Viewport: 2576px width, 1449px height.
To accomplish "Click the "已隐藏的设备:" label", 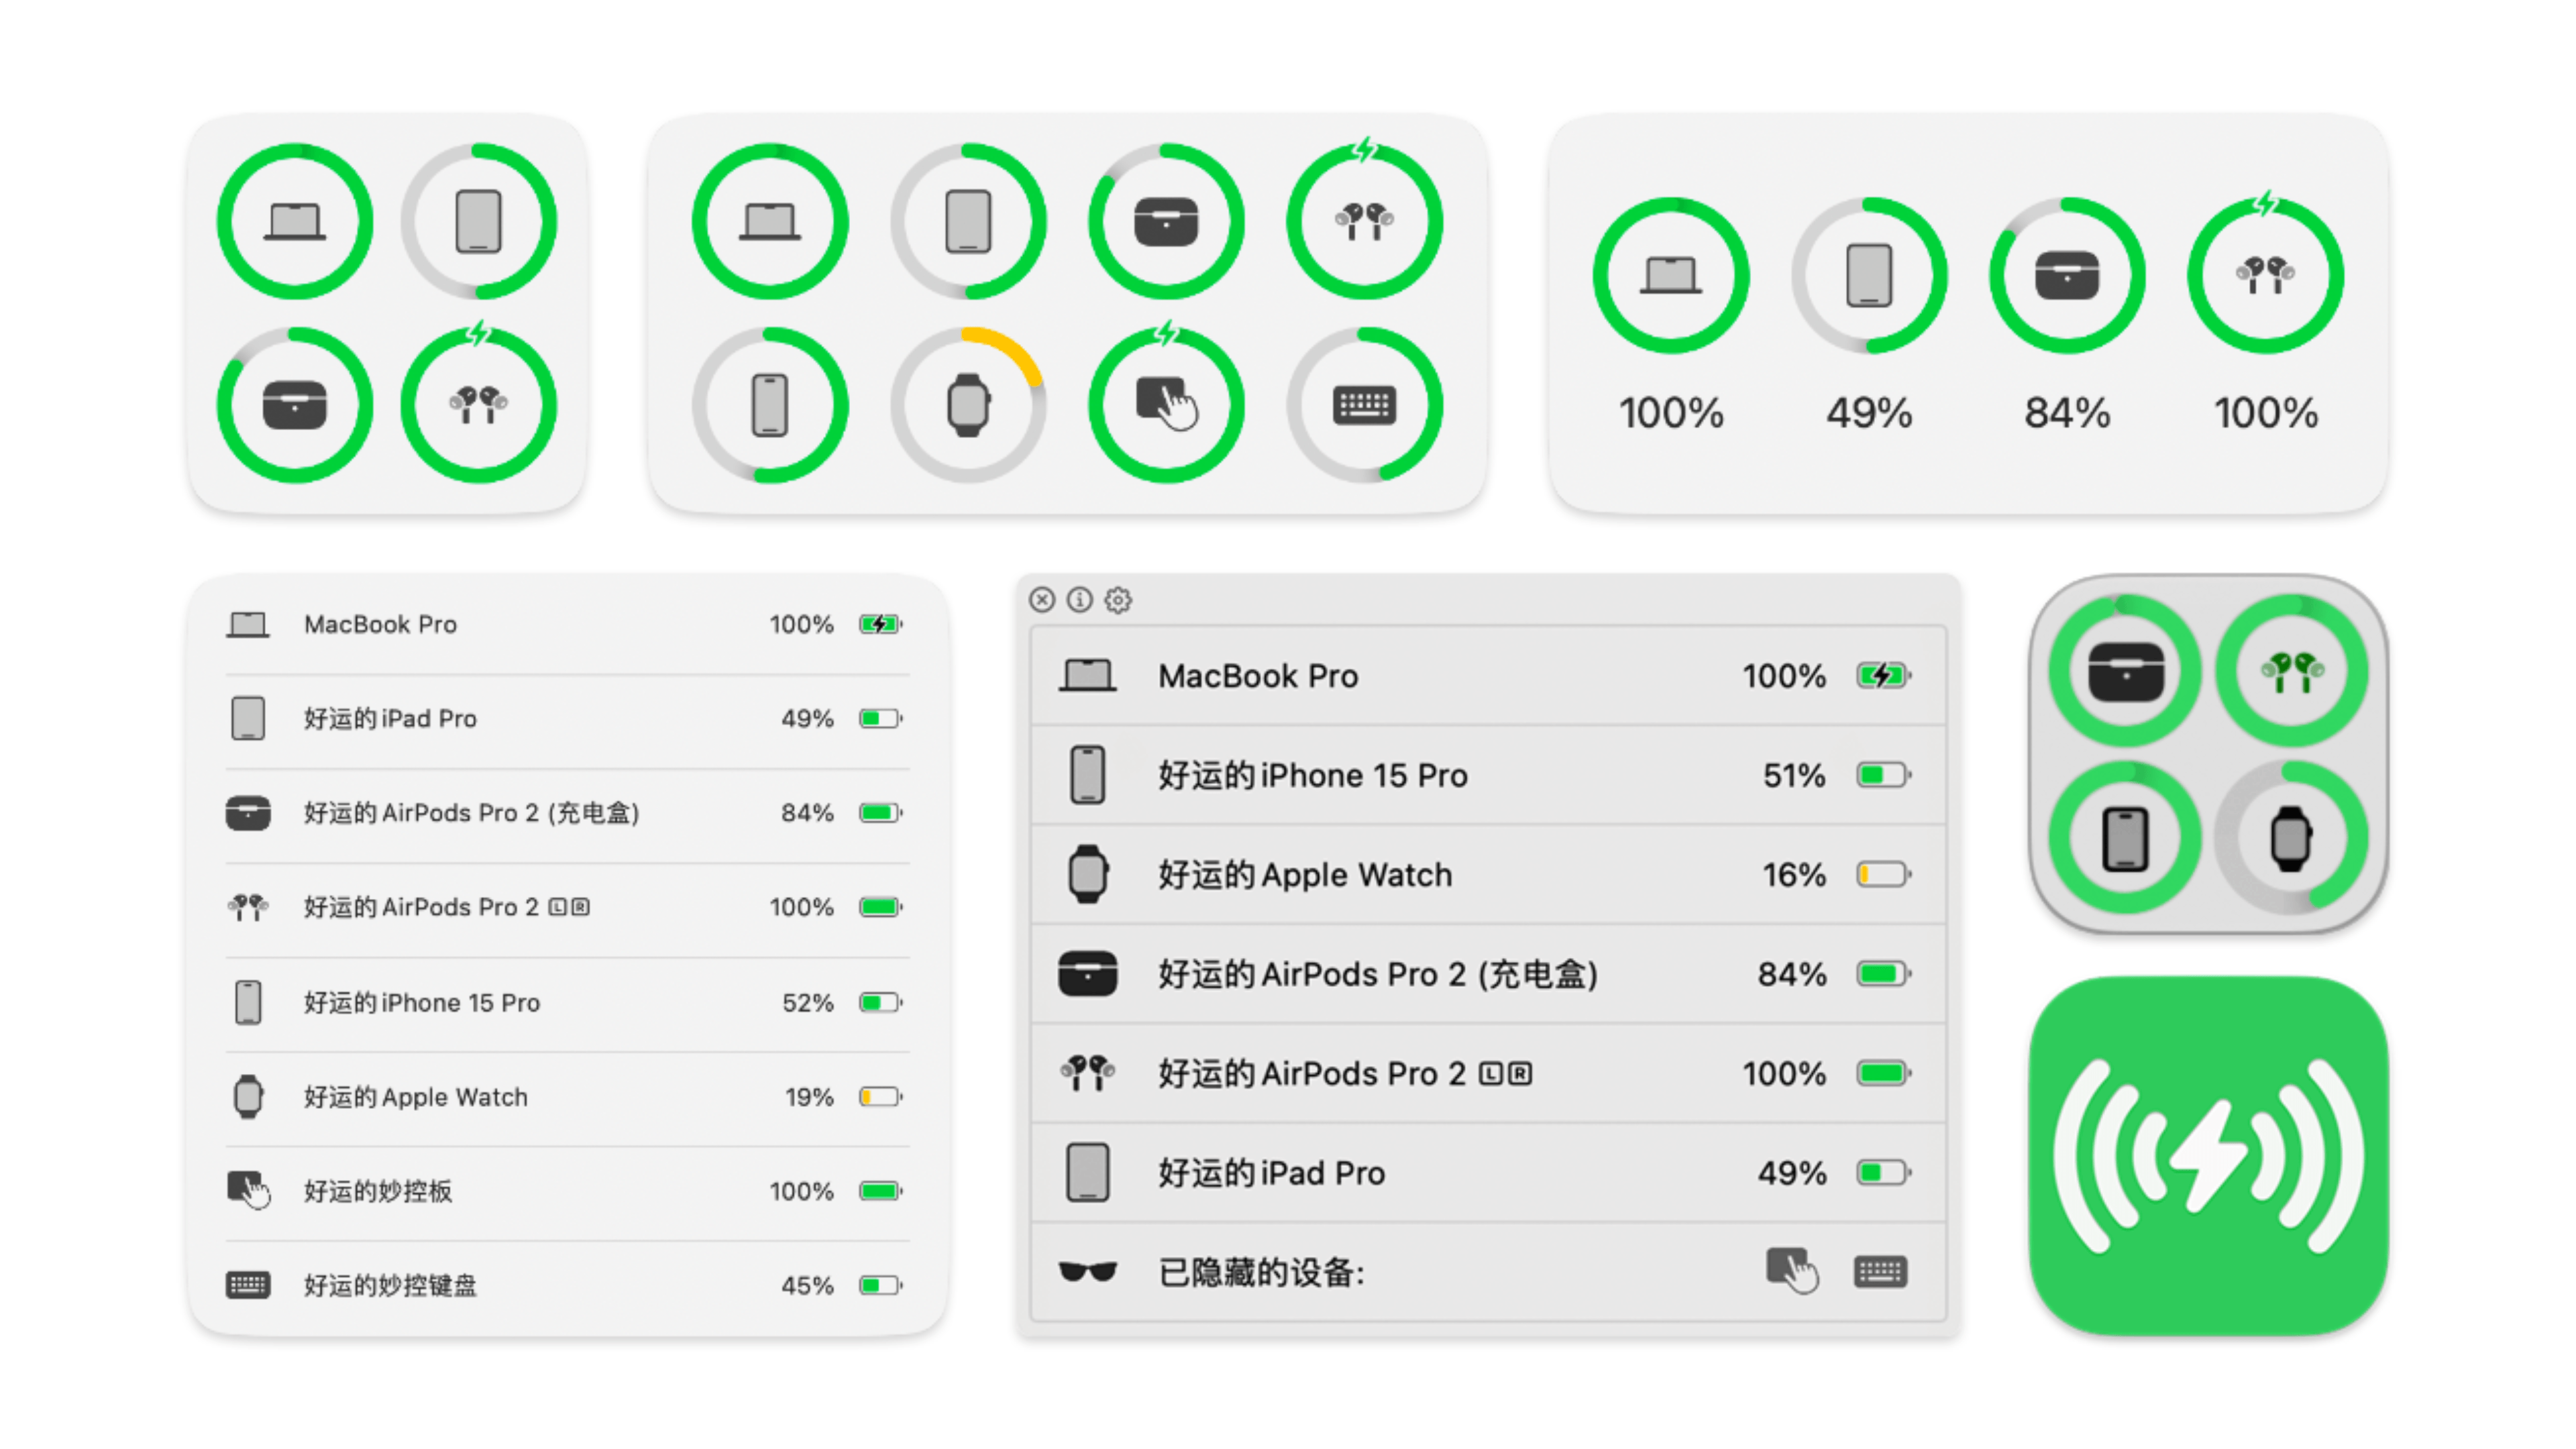I will [1262, 1272].
